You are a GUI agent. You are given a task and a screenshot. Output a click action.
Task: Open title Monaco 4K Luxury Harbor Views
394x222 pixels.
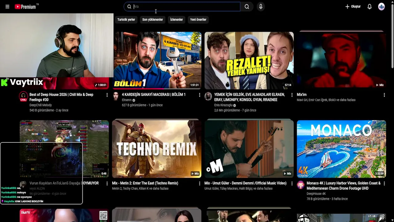[344, 186]
